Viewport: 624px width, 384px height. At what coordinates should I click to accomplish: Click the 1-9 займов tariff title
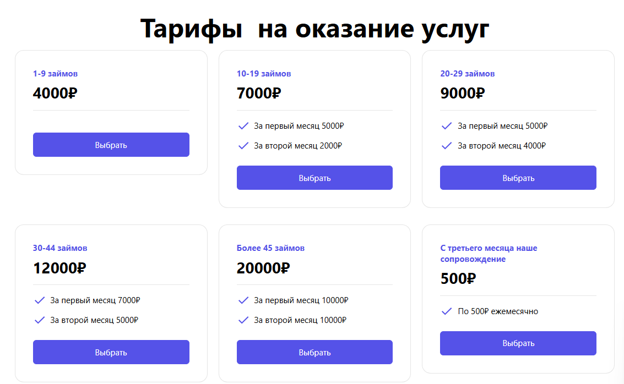(56, 74)
